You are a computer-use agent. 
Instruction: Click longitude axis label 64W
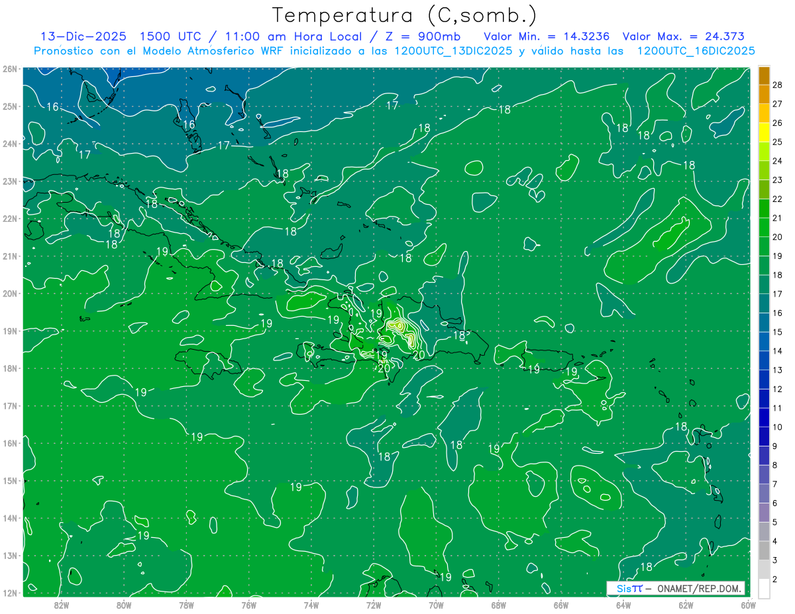623,604
